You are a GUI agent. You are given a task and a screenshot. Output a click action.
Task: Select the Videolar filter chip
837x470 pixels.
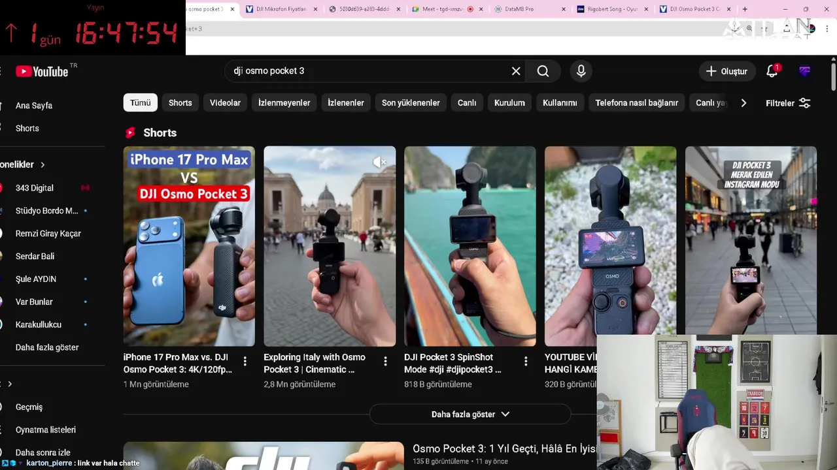pos(225,102)
